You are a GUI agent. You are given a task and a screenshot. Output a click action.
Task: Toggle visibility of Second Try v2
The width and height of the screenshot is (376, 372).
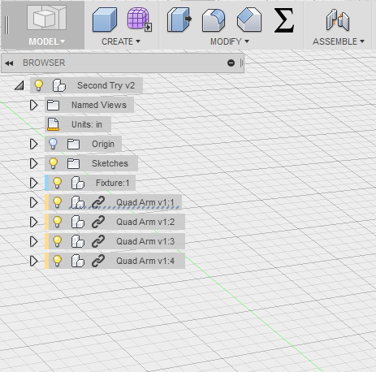(38, 85)
